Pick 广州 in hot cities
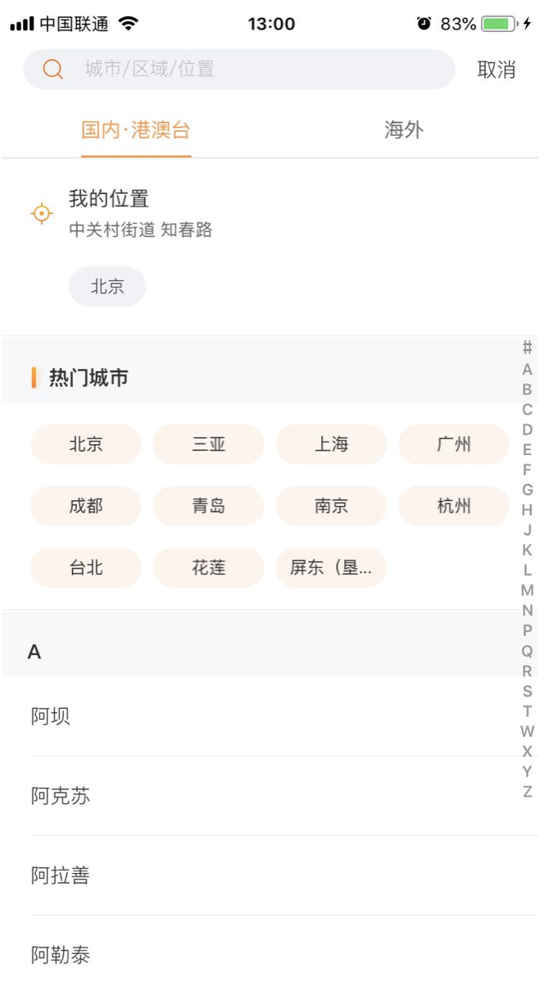 click(454, 445)
